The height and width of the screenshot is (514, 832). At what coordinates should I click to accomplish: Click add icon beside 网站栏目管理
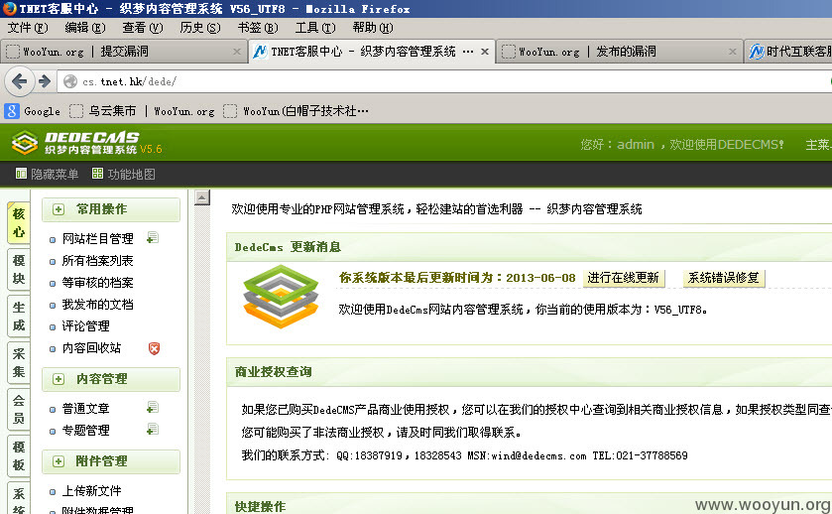point(153,238)
